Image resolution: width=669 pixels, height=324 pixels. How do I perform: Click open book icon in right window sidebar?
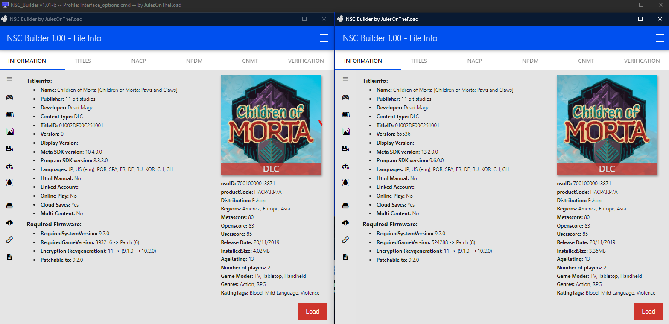(x=345, y=115)
